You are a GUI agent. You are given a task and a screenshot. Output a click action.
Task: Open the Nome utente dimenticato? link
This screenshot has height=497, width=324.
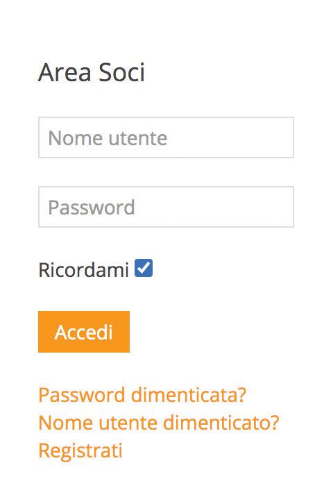tap(159, 423)
